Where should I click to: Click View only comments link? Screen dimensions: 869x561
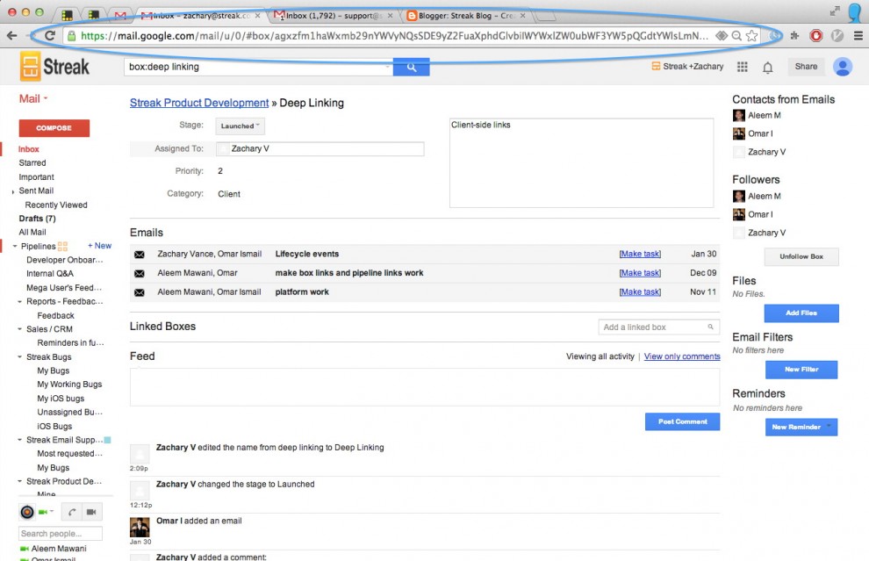tap(682, 356)
